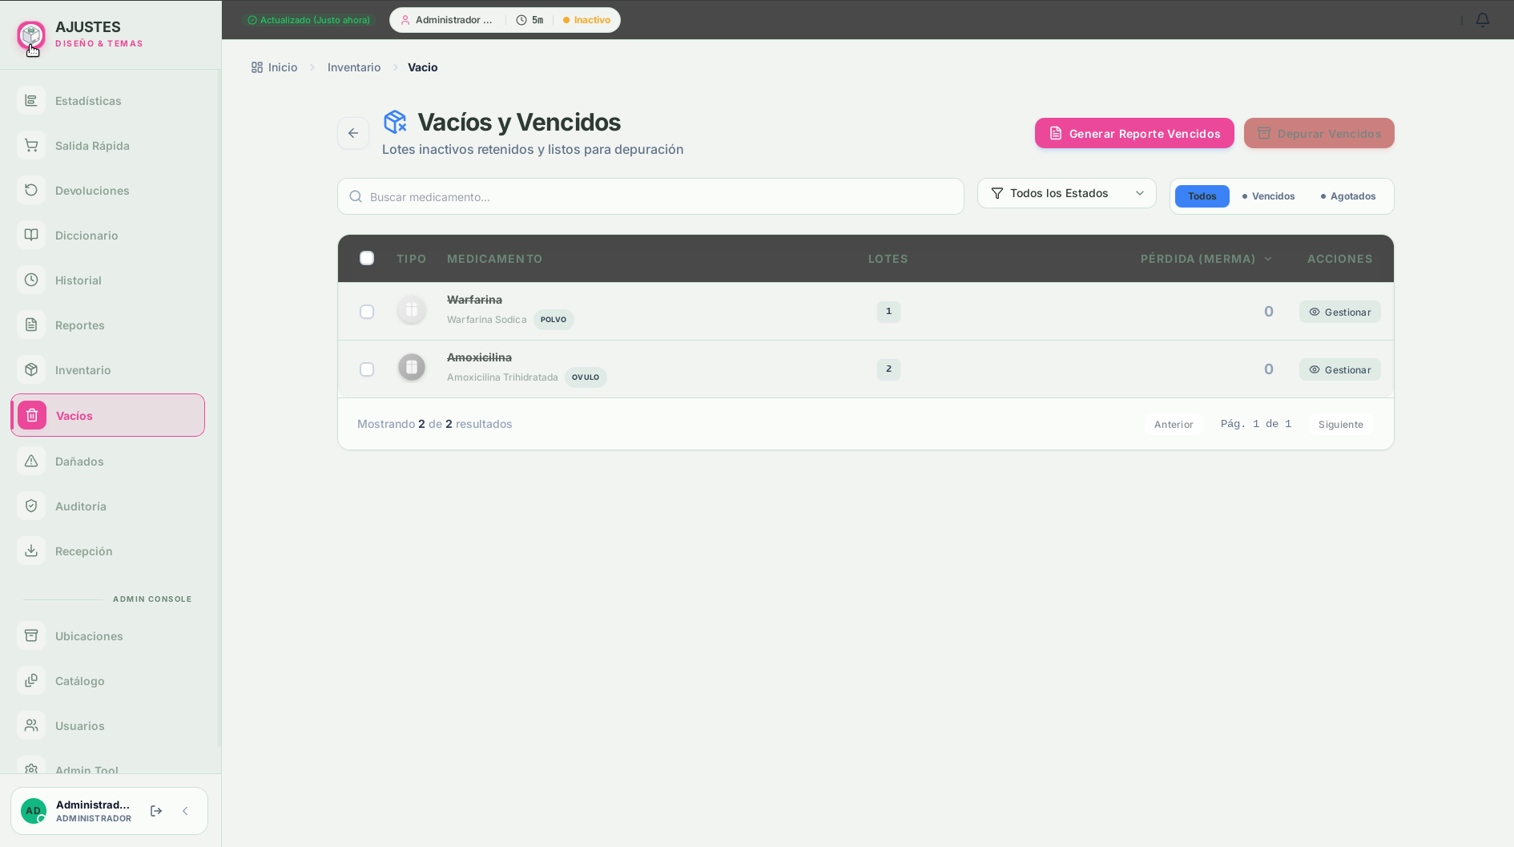This screenshot has width=1514, height=847.
Task: Open Salida Rápida cart icon
Action: click(31, 145)
